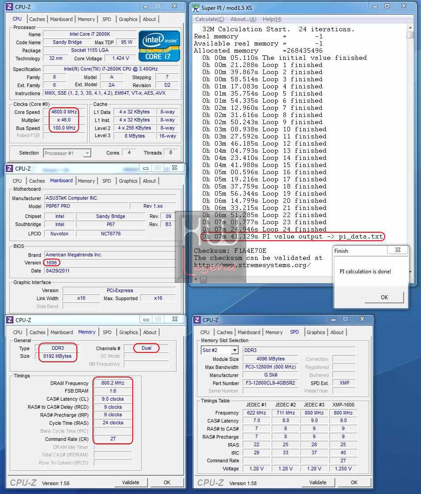The image size is (421, 494).
Task: Select Graphics tab in the Motherboard CPU-Z window
Action: [x=128, y=181]
